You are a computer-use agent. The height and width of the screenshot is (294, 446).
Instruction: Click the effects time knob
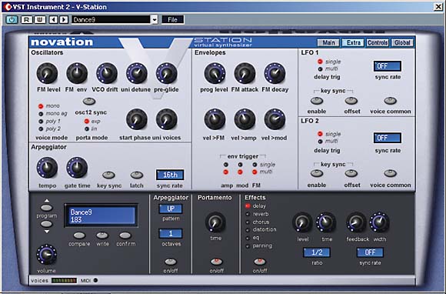326,222
